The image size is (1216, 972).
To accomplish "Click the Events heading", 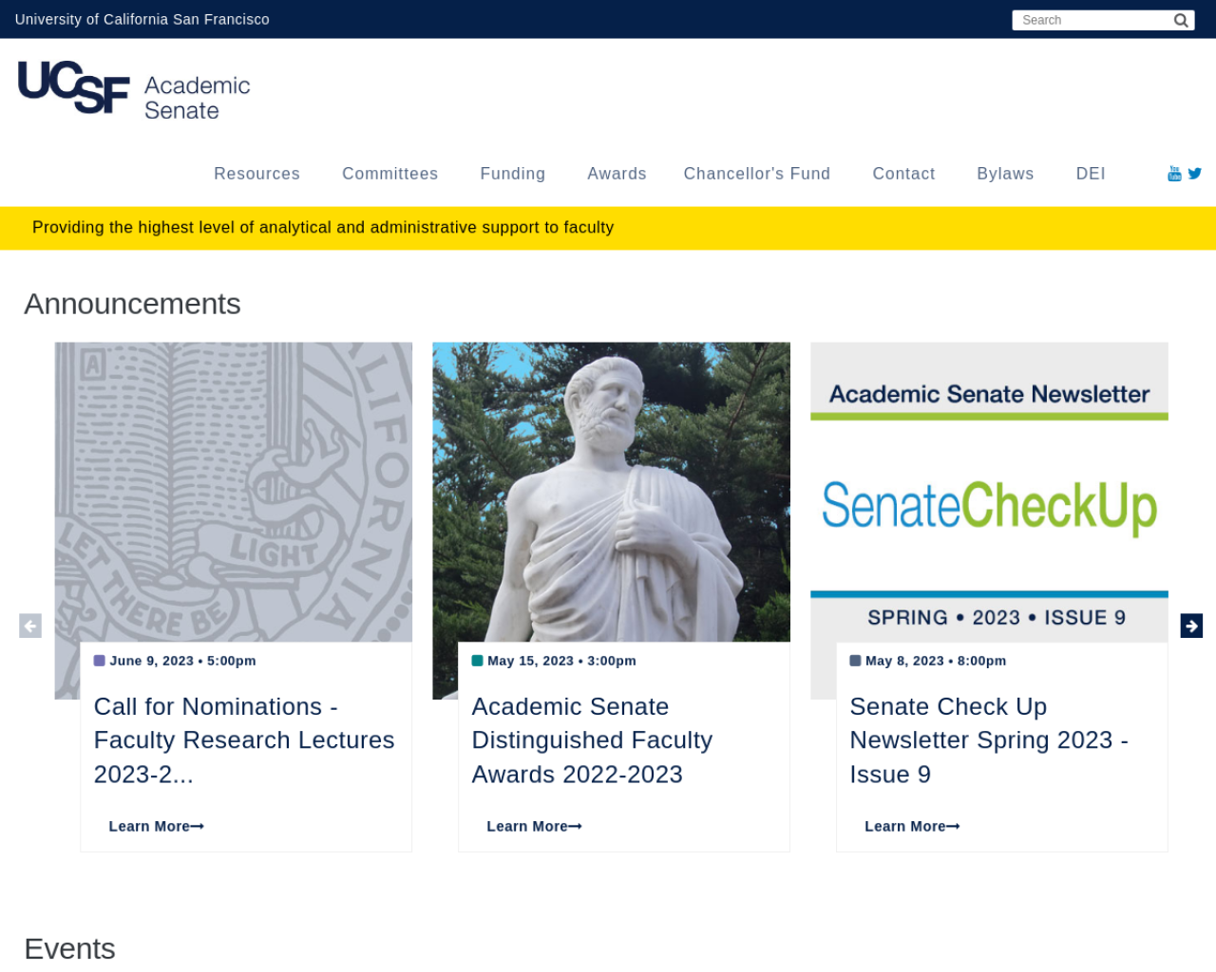I will point(69,948).
